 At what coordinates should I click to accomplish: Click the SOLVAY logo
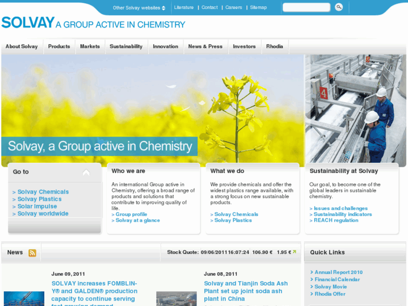click(28, 22)
